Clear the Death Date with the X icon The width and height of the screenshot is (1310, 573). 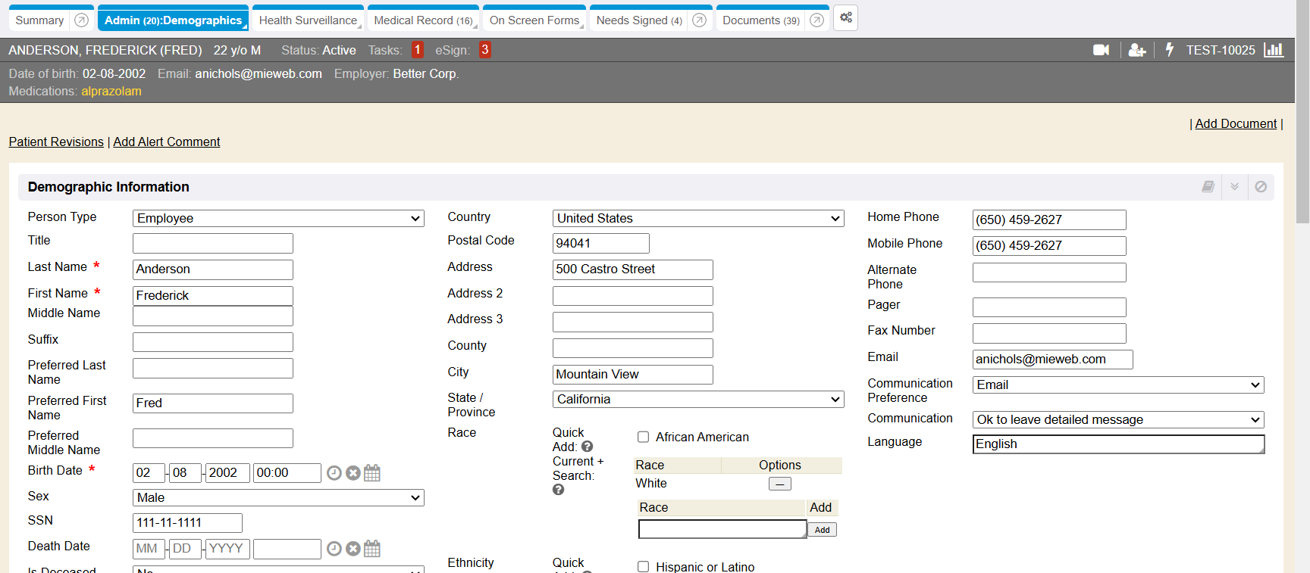[x=353, y=549]
